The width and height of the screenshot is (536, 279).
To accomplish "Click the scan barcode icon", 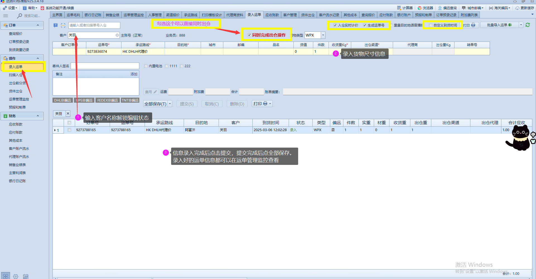I will tap(63, 25).
